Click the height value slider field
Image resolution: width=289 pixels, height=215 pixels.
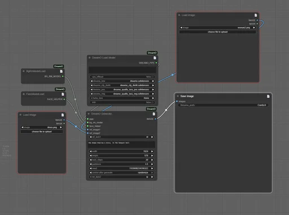[121, 156]
